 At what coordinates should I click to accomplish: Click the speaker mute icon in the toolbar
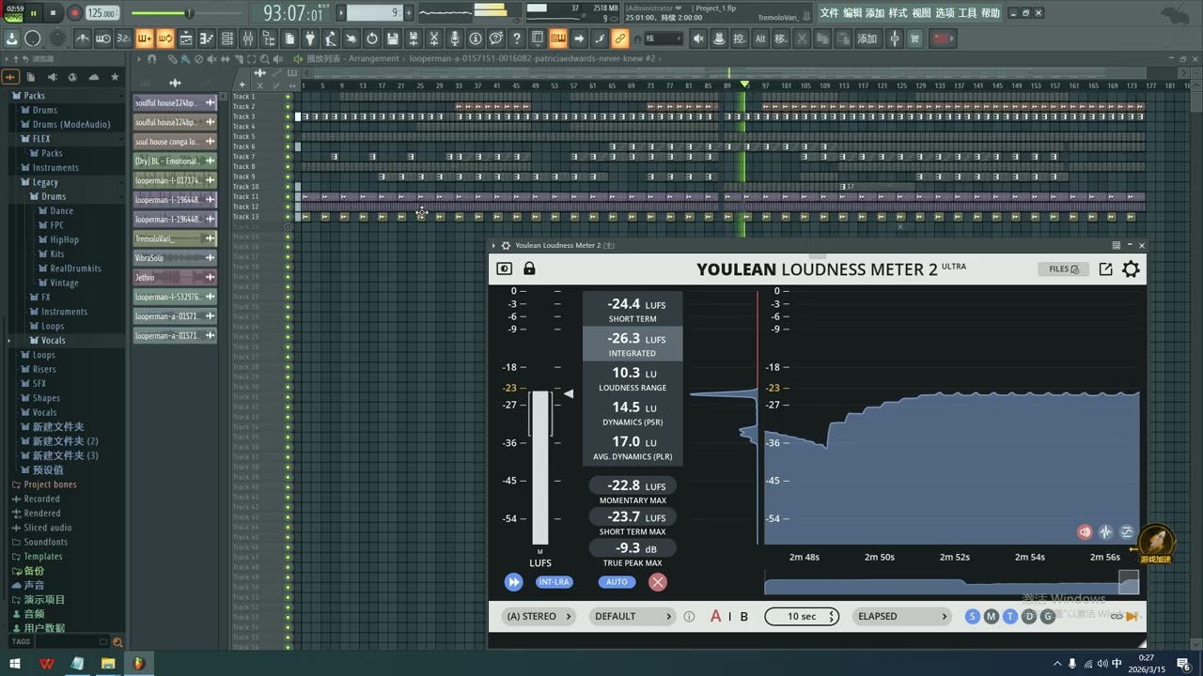pos(698,38)
